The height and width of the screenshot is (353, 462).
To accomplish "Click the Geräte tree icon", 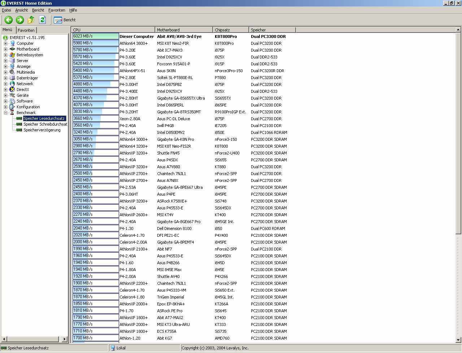I will tap(12, 95).
